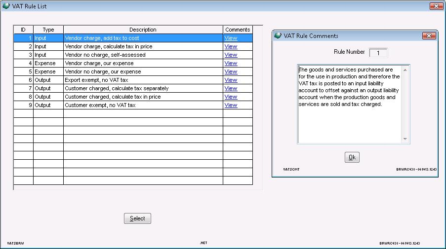
Task: Close the VAT Rule Comments dialog
Action: coord(429,36)
